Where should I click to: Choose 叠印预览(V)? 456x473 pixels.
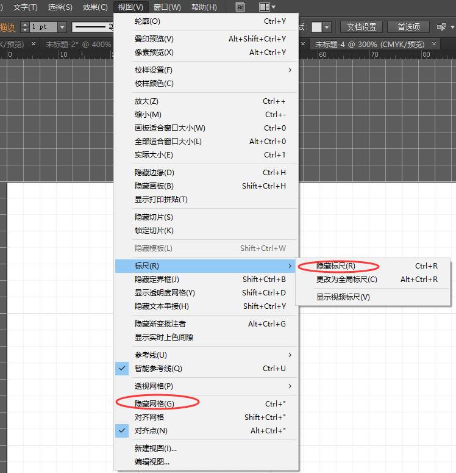coord(207,39)
